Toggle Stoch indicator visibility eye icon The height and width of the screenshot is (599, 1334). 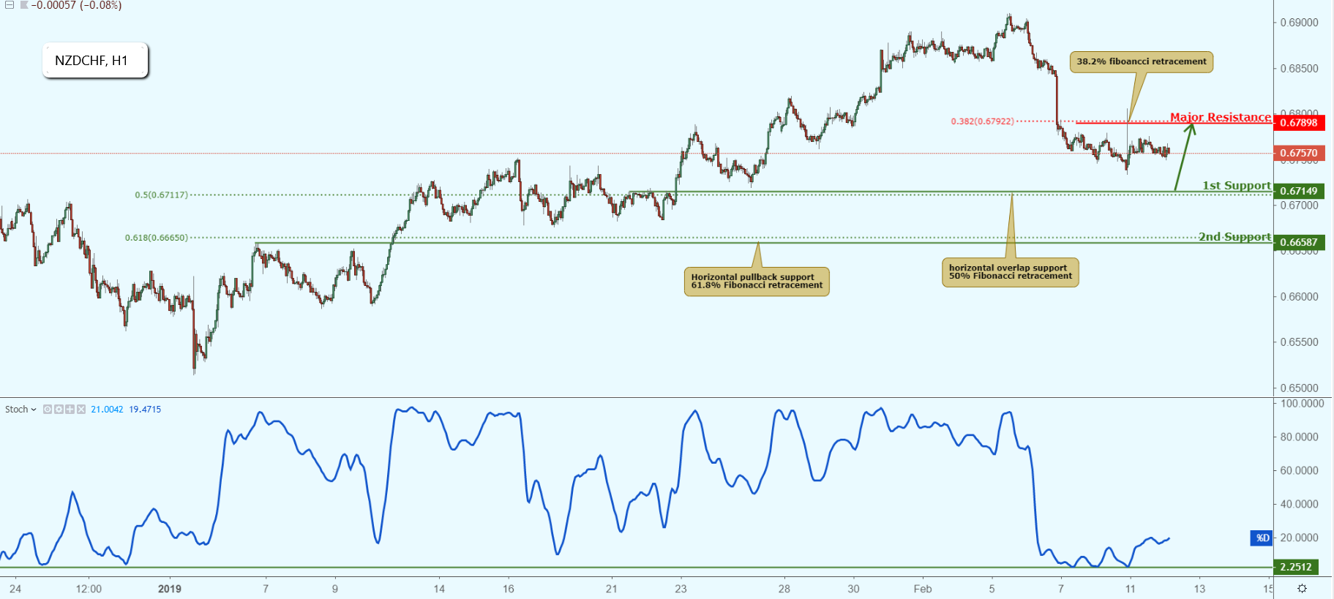(x=48, y=410)
